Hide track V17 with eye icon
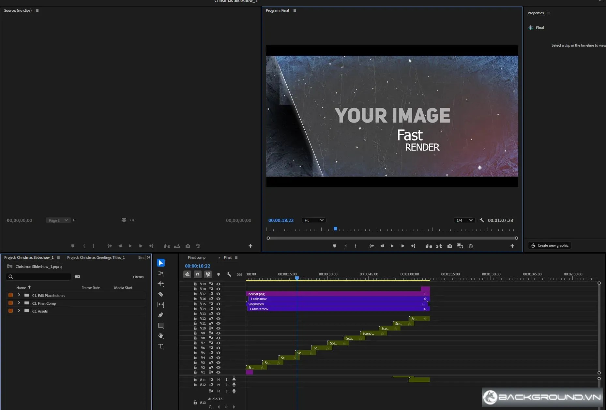The image size is (606, 410). tap(218, 294)
